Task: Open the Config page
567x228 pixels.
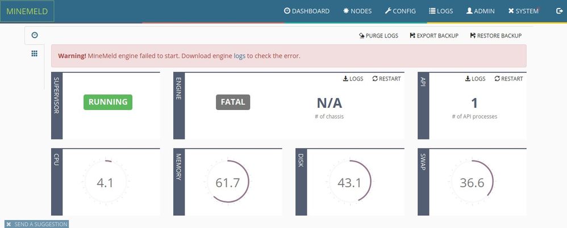Action: (400, 11)
